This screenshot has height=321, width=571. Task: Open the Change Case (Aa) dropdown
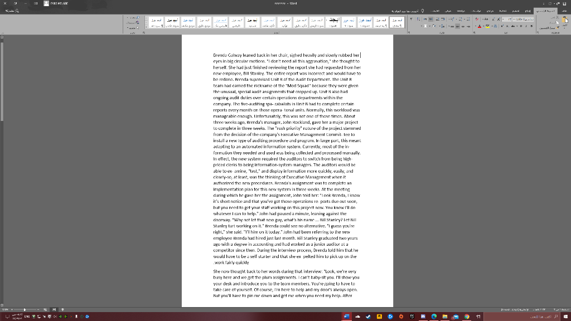pyautogui.click(x=485, y=20)
